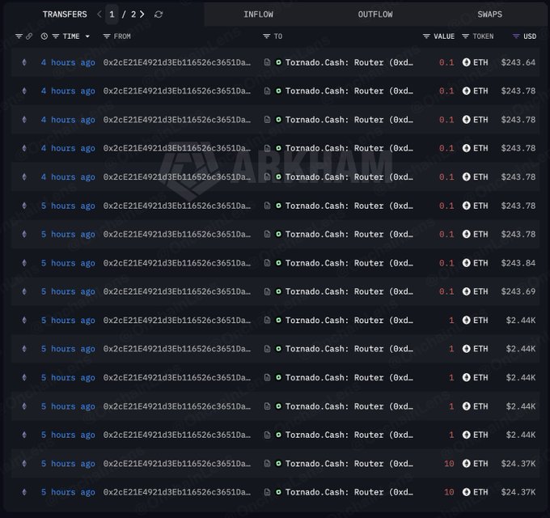Image resolution: width=550 pixels, height=518 pixels.
Task: Click ETH token icon in $243.84 row
Action: (466, 263)
